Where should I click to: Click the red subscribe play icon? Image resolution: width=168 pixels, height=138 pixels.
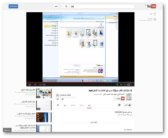click(123, 98)
